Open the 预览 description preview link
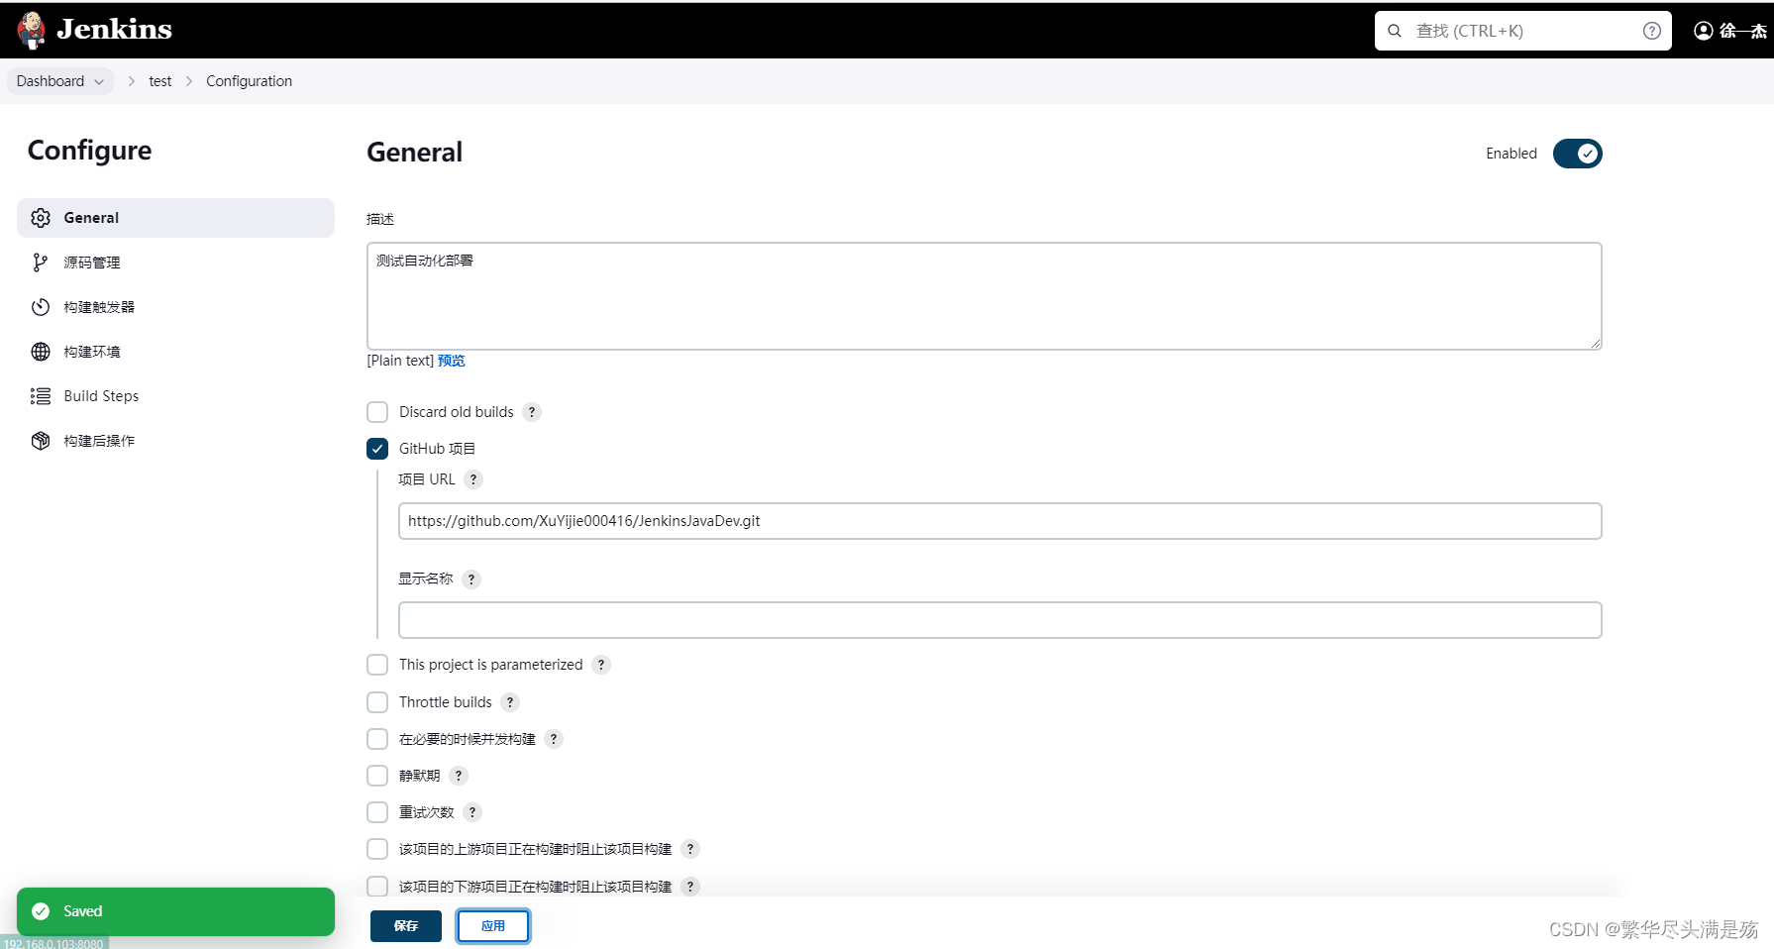This screenshot has width=1774, height=949. 451,360
